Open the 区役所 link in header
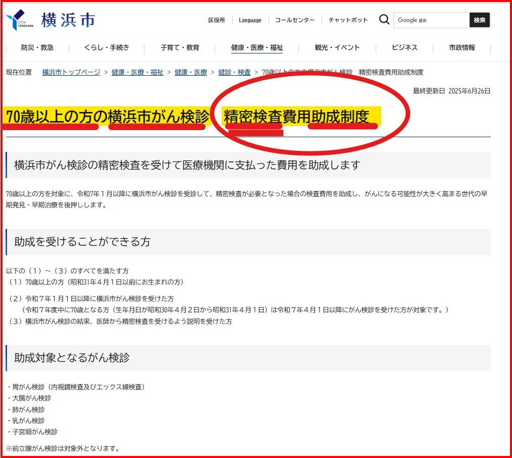Screen dimensions: 512x458 [x=217, y=20]
